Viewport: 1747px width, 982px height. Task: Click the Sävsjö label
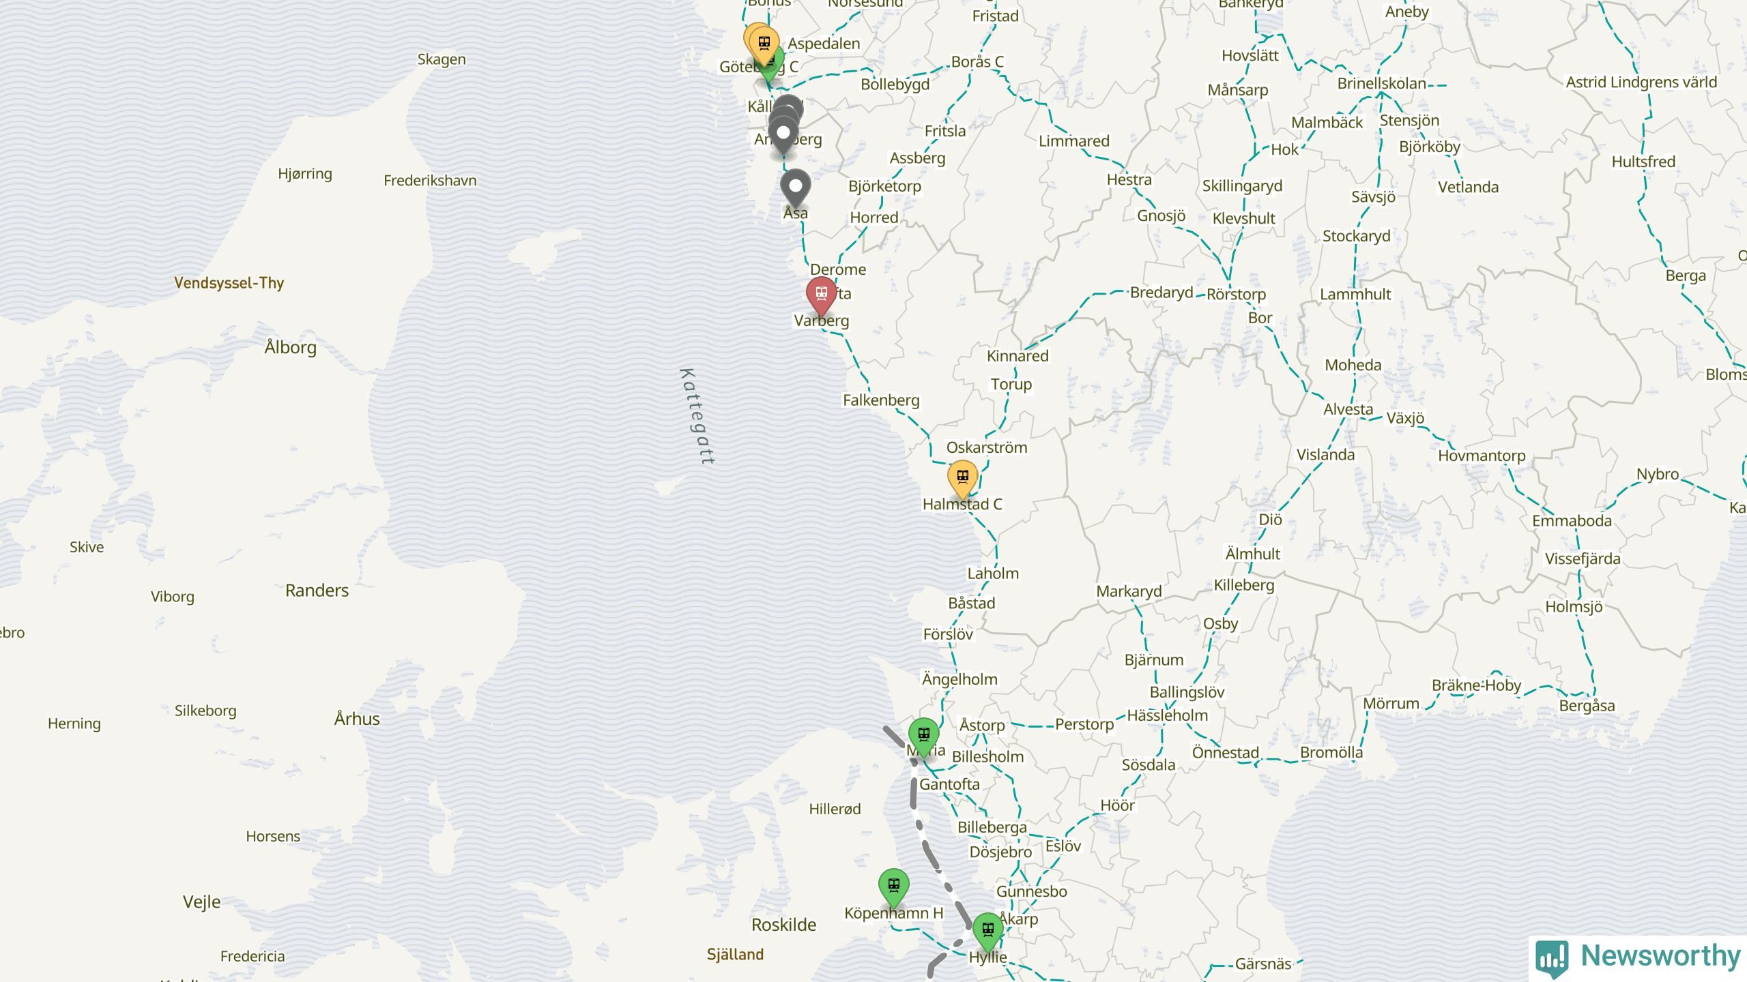pos(1373,197)
